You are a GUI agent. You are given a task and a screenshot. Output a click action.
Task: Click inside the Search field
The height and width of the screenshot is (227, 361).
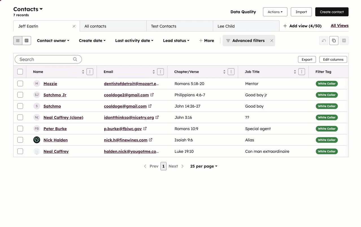click(42, 59)
